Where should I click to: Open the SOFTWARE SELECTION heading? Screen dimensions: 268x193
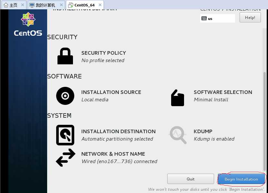[223, 92]
